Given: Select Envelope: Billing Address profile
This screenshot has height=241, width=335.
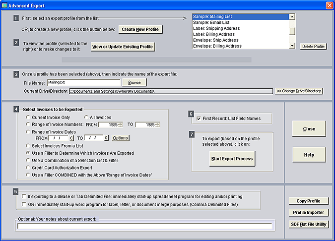Looking at the screenshot, I should point(218,46).
